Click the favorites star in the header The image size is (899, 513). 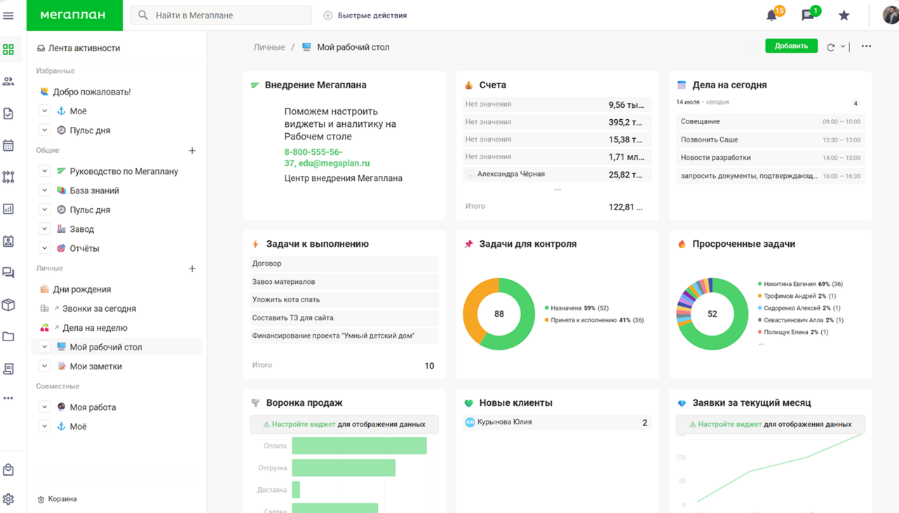click(843, 13)
